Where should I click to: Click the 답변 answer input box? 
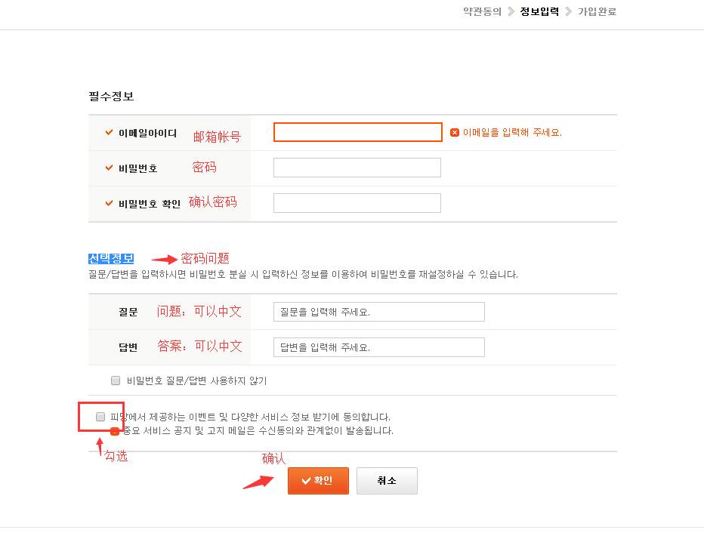coord(378,347)
